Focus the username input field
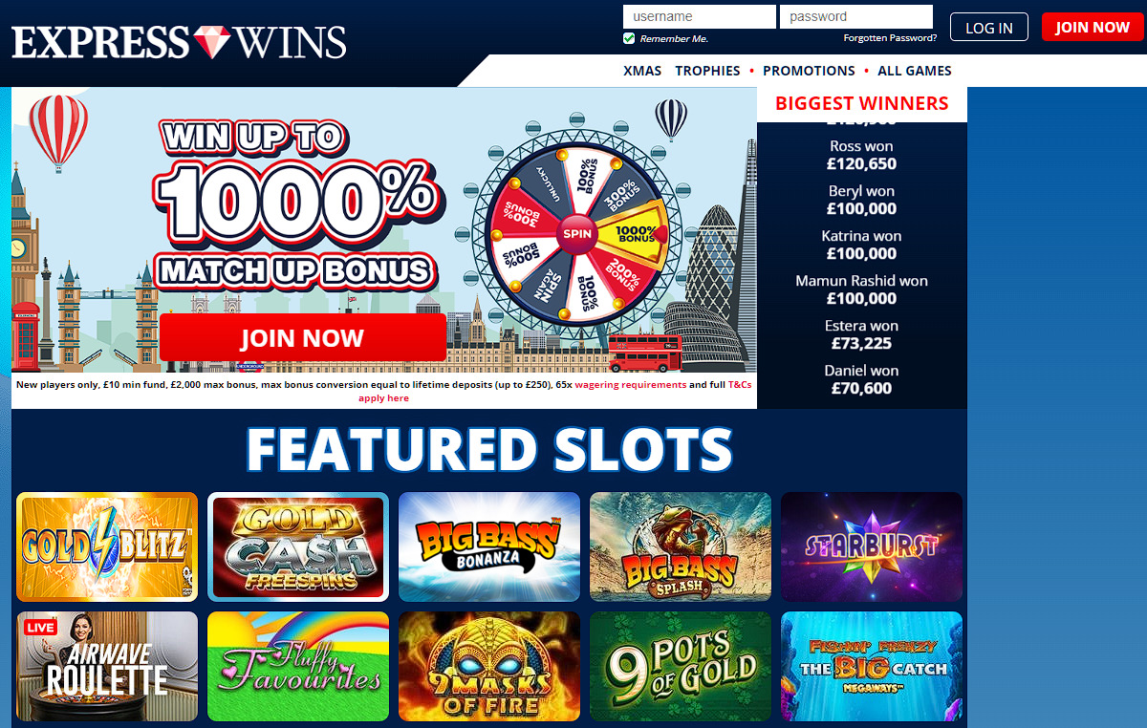This screenshot has height=728, width=1147. [x=700, y=16]
